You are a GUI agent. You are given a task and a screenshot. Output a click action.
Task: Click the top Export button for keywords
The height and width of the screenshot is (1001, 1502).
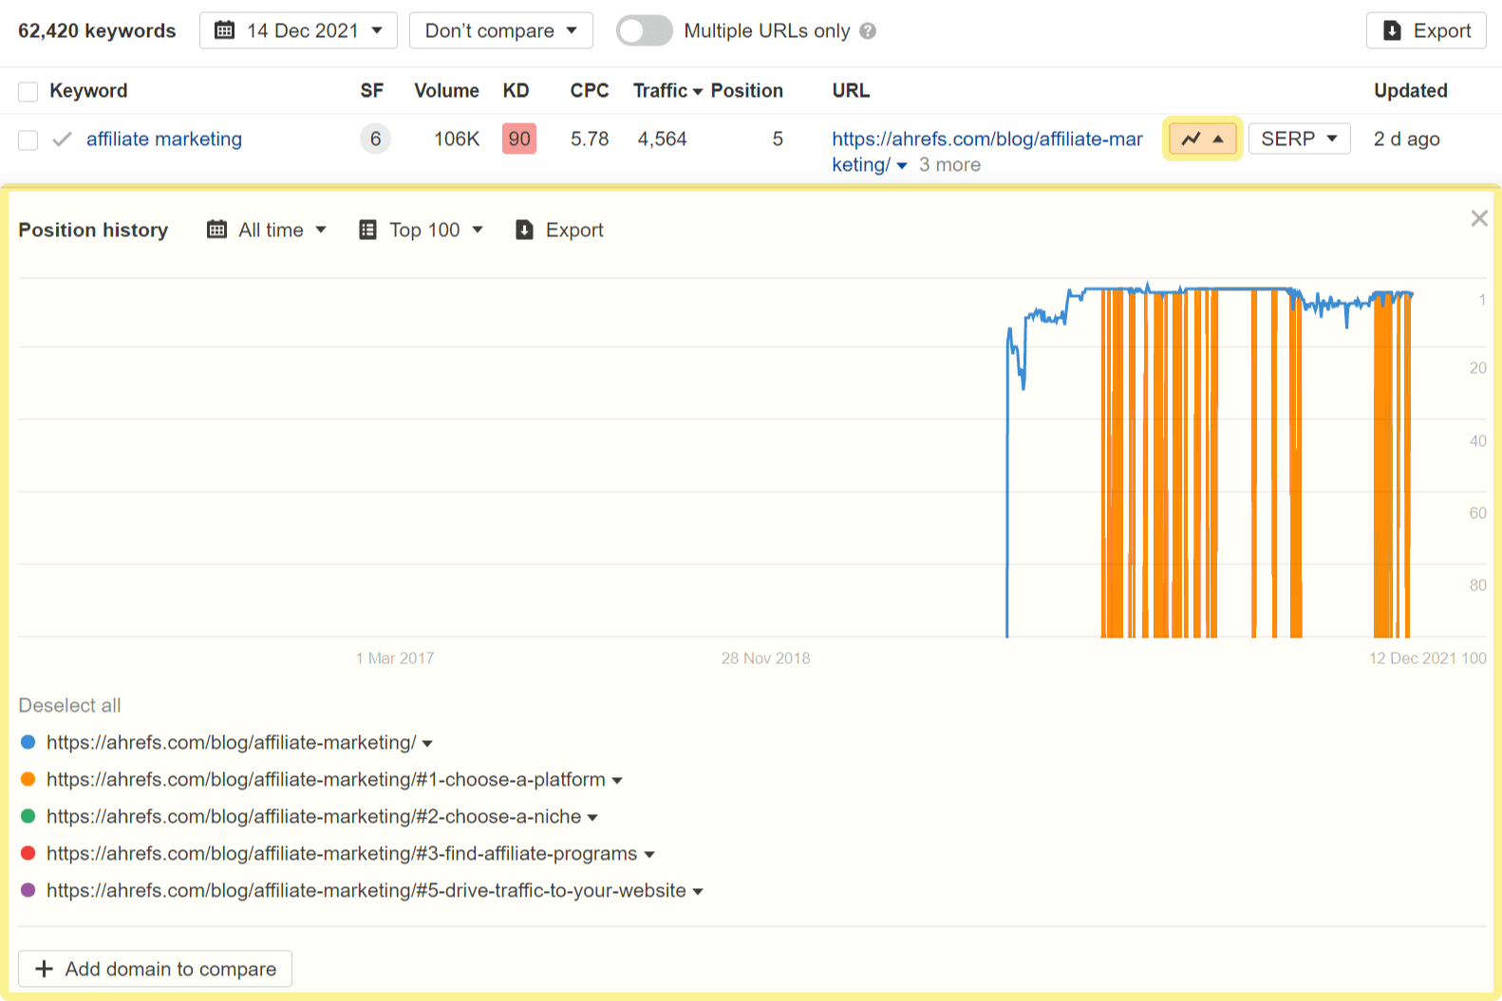click(x=1425, y=31)
